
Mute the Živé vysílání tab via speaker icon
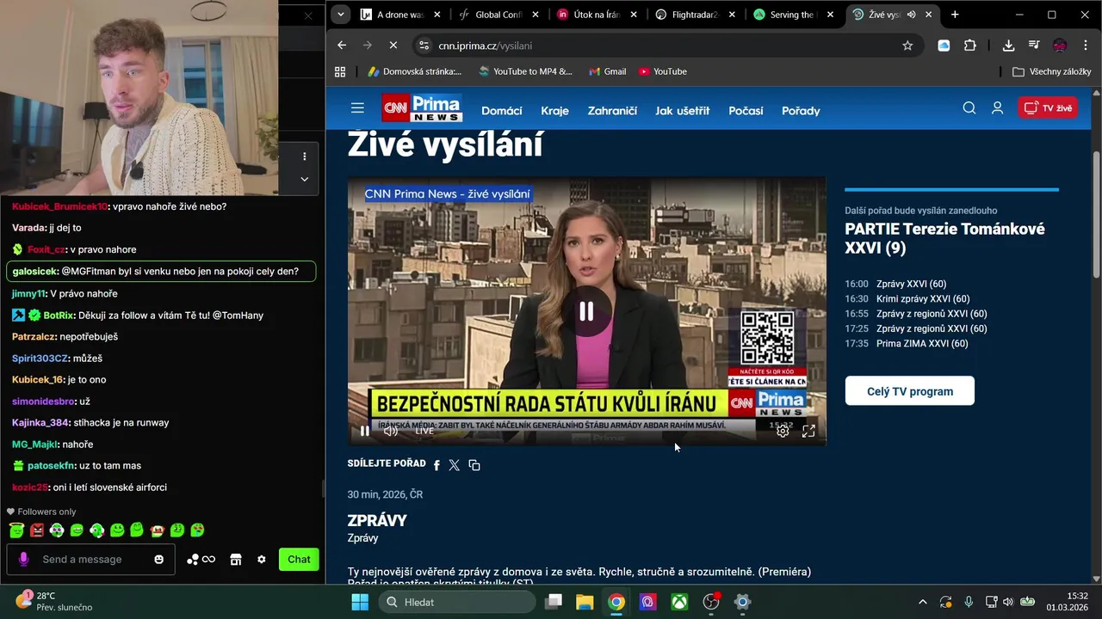point(911,15)
